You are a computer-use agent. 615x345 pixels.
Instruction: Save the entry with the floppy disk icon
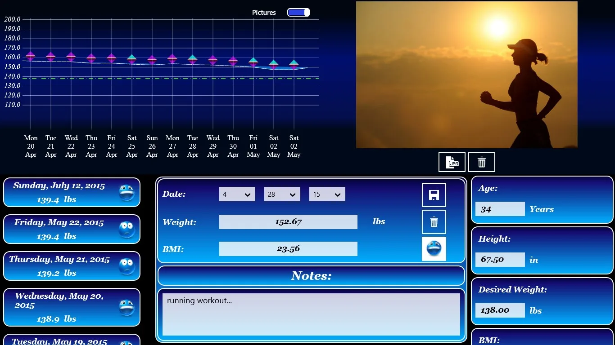(434, 195)
